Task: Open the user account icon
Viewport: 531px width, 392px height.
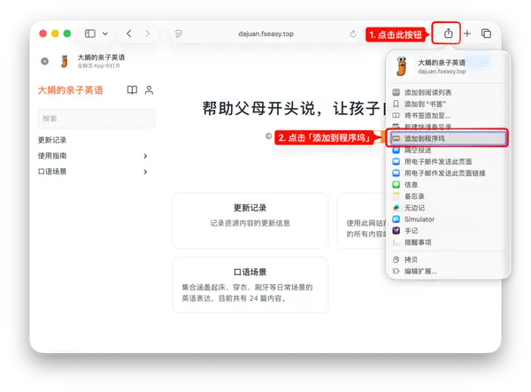Action: pos(149,90)
